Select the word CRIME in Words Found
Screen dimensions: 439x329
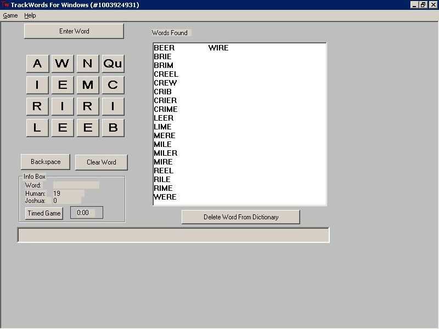point(166,109)
